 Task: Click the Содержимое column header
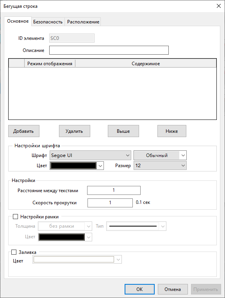(x=146, y=64)
